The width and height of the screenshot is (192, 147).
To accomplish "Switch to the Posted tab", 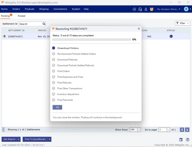I will click(21, 16).
